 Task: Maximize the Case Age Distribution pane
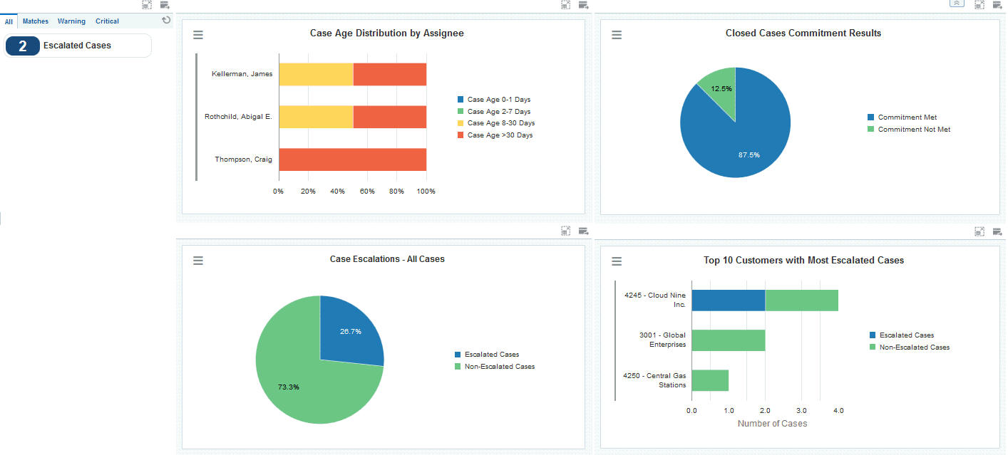point(566,5)
